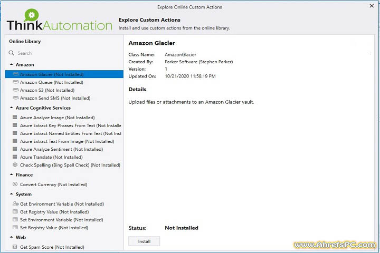The width and height of the screenshot is (380, 253).
Task: Collapse the Finance category
Action: point(12,174)
